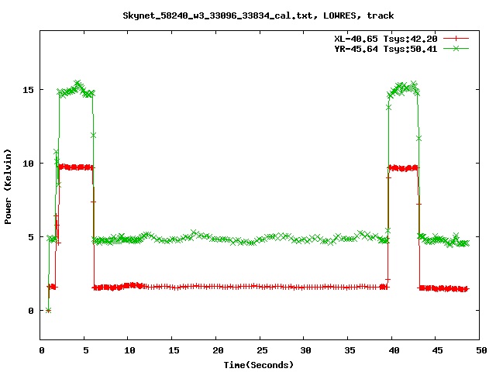Image resolution: width=496 pixels, height=372 pixels.
Task: Click x-axis tick label 10
Action: [x=129, y=350]
